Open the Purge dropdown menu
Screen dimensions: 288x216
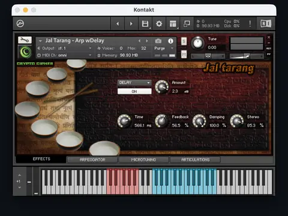point(164,48)
